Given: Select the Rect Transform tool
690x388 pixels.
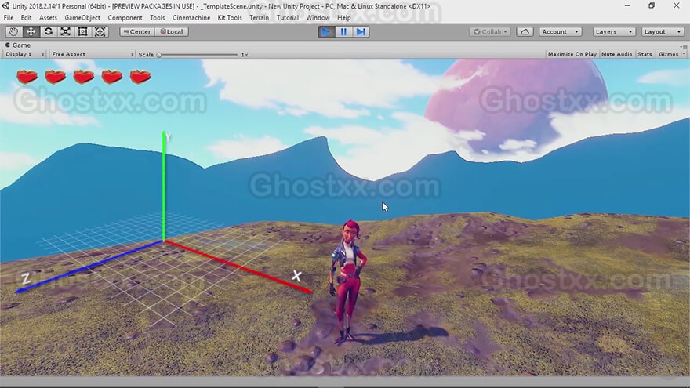Looking at the screenshot, I should 82,31.
